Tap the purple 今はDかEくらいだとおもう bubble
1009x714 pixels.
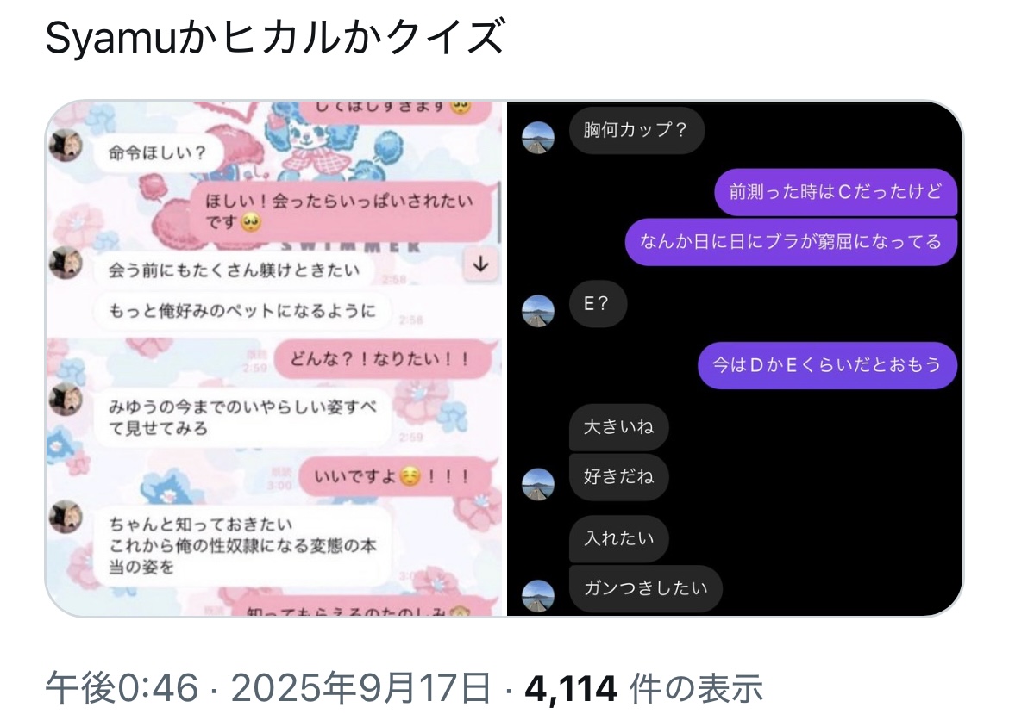(828, 365)
